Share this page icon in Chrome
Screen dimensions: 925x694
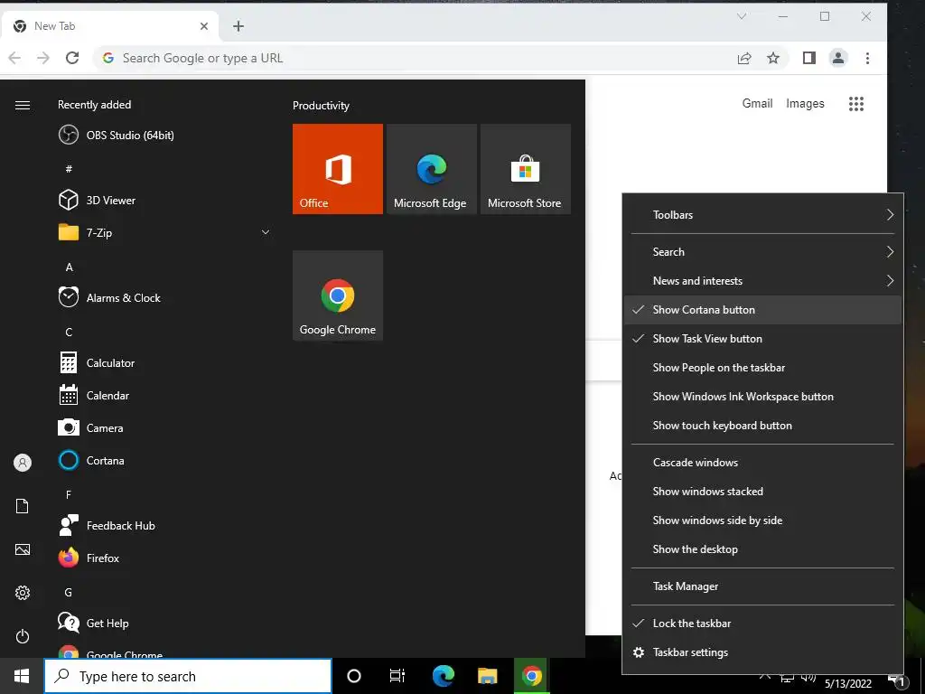(744, 58)
